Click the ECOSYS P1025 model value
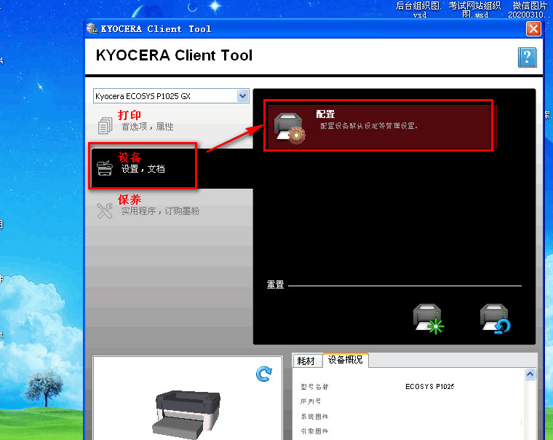Screen dimensions: 553x440 click(x=429, y=386)
